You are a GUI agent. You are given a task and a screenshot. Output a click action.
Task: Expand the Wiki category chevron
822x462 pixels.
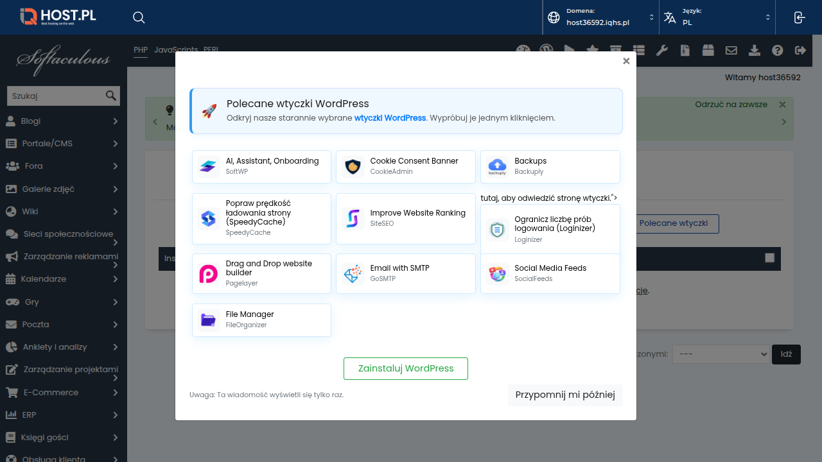pos(116,211)
